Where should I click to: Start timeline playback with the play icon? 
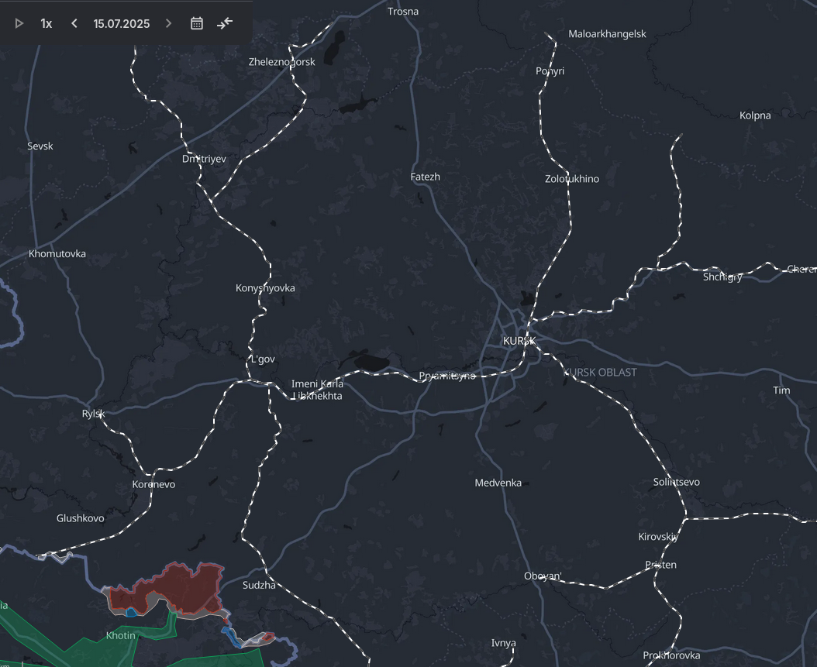coord(19,23)
